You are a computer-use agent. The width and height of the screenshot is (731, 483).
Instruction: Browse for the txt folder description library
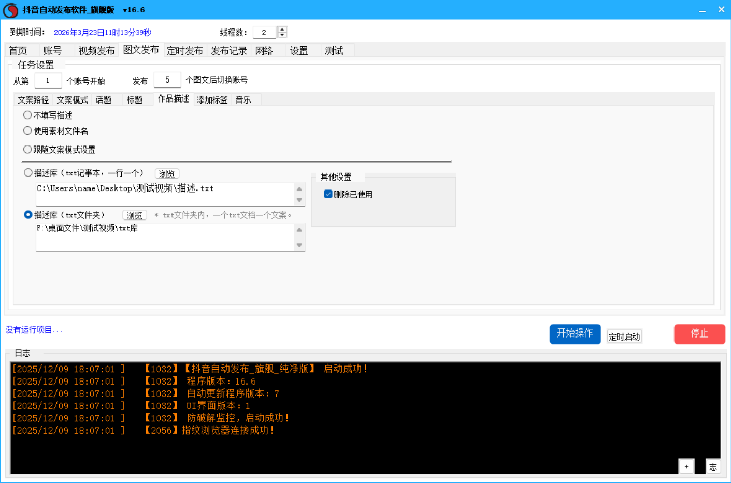click(134, 215)
